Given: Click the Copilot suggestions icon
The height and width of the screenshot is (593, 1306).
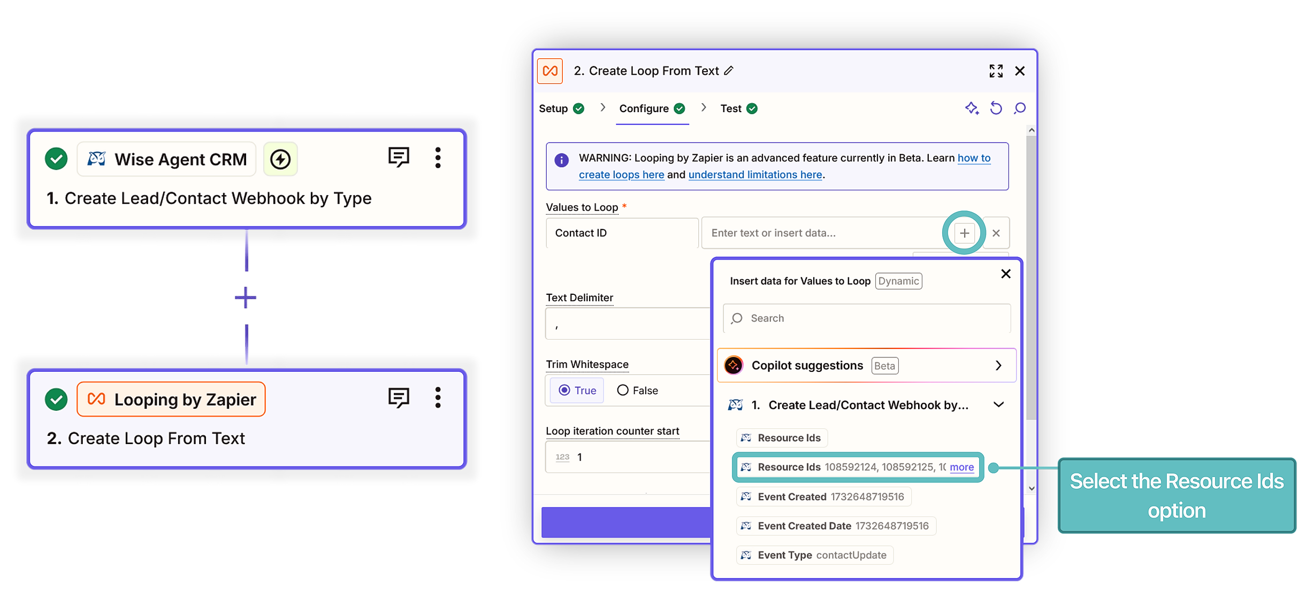Looking at the screenshot, I should point(734,366).
